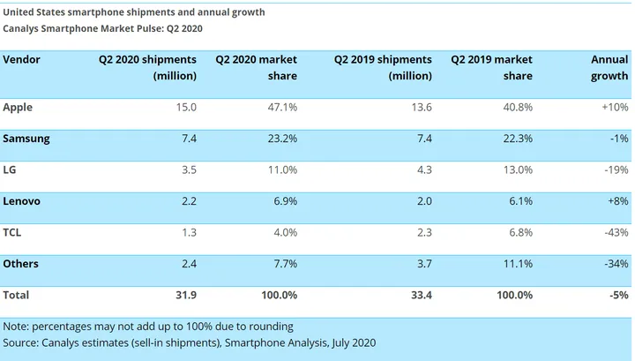Image resolution: width=635 pixels, height=361 pixels.
Task: Click Apple's +10% annual growth
Action: [616, 108]
